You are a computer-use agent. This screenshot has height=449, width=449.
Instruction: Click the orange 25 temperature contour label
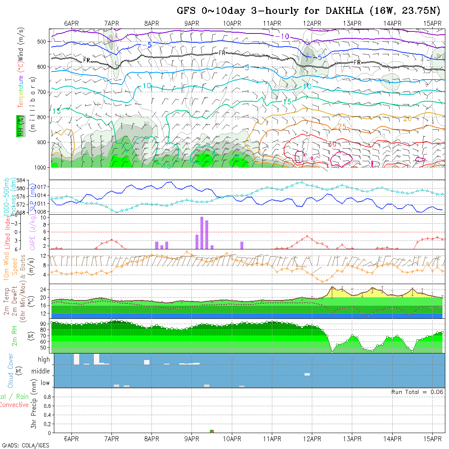click(342, 127)
